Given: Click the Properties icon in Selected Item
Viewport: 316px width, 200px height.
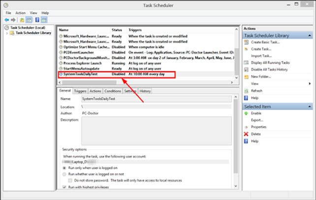Looking at the screenshot, I should (x=246, y=127).
